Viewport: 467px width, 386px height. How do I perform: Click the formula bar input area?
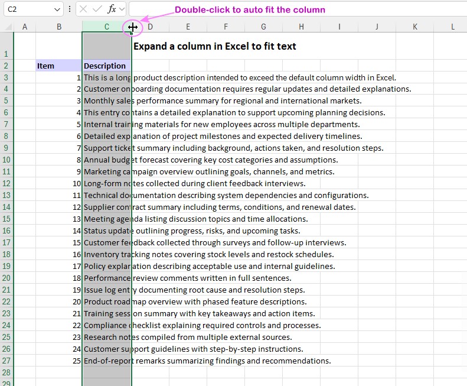(x=298, y=9)
